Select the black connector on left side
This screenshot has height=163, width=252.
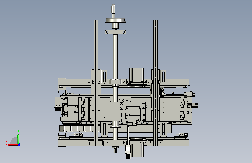pyautogui.click(x=57, y=109)
